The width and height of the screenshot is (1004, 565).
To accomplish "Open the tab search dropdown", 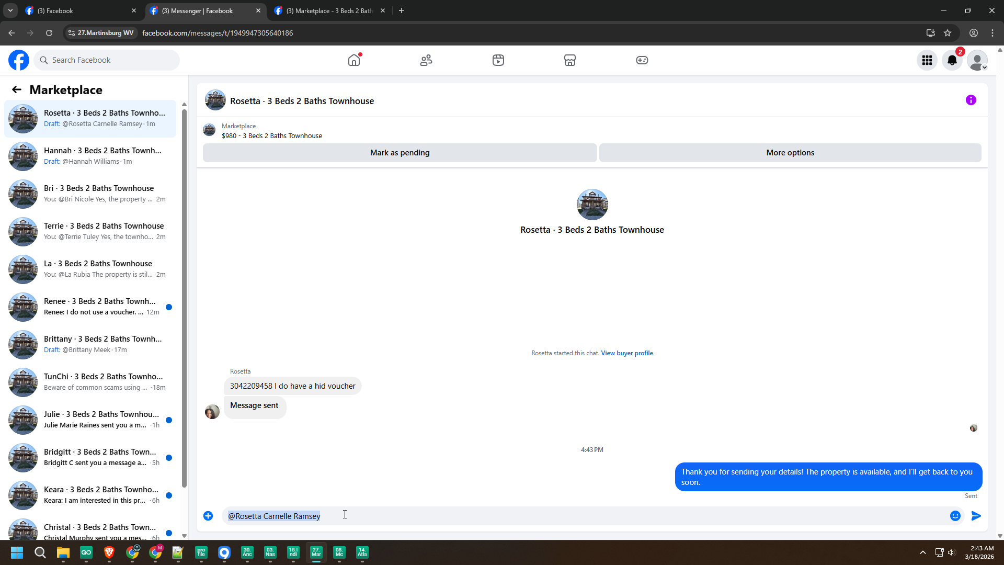I will [x=10, y=10].
